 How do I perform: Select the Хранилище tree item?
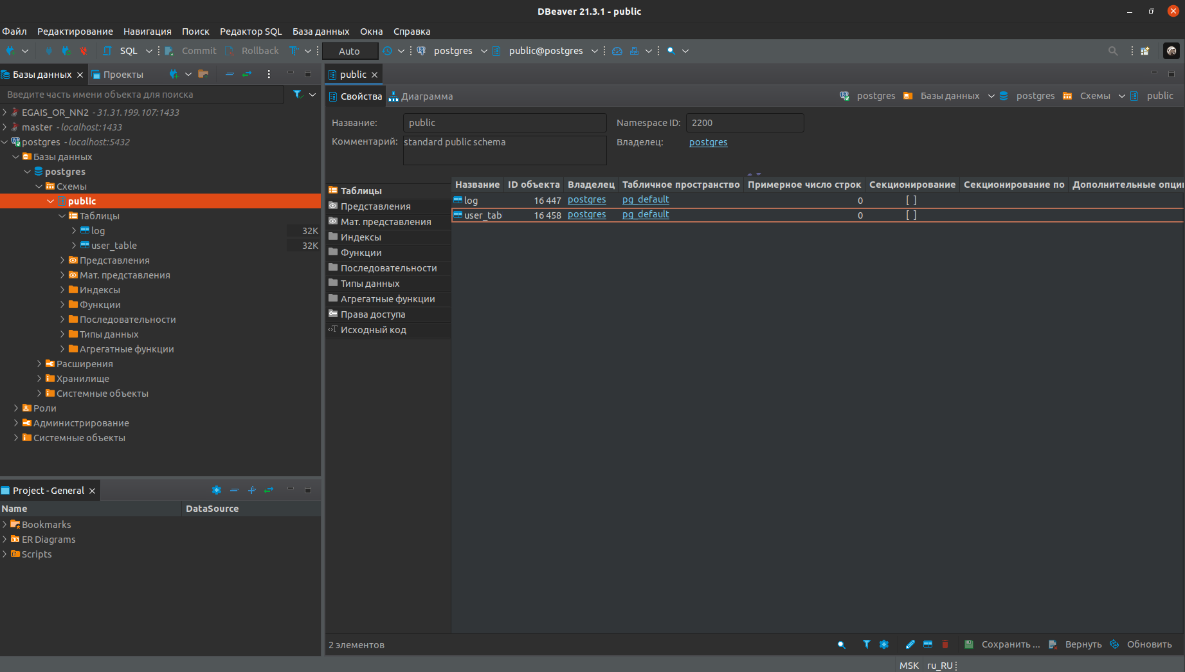point(82,379)
